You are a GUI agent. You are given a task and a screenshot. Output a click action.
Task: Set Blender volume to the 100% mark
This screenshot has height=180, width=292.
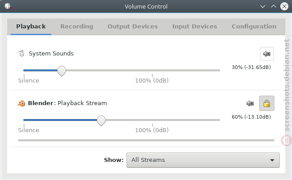coord(152,120)
